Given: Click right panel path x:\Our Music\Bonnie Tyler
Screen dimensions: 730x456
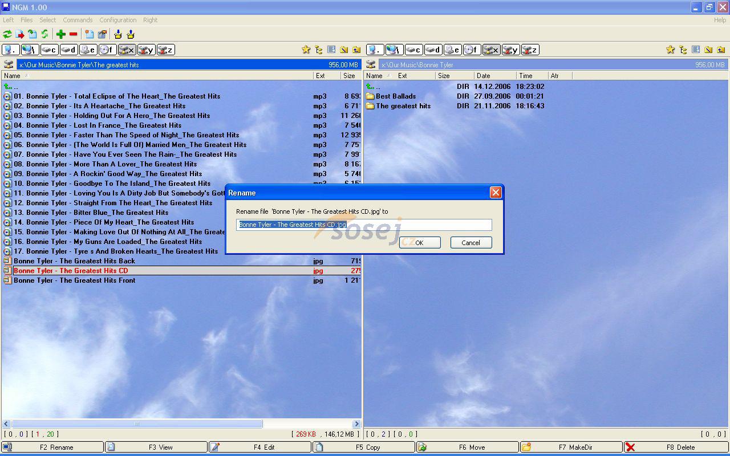Looking at the screenshot, I should point(553,64).
